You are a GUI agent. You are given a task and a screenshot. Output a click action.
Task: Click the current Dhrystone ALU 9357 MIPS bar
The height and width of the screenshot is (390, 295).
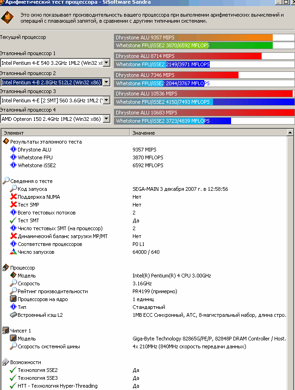(204, 38)
